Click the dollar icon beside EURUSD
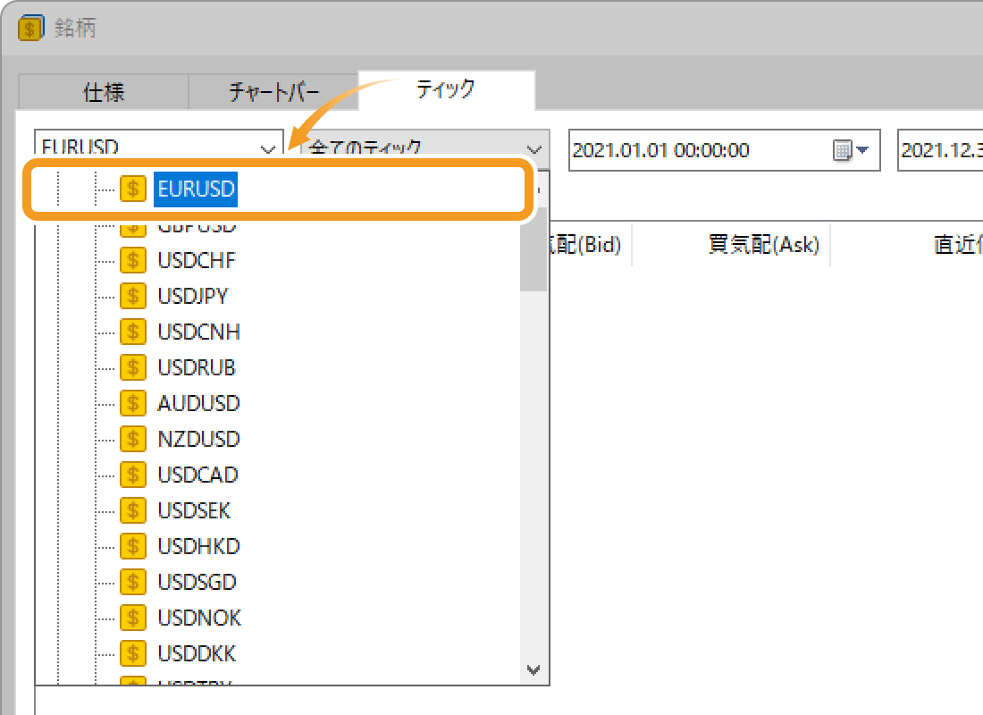The height and width of the screenshot is (715, 983). [x=133, y=189]
